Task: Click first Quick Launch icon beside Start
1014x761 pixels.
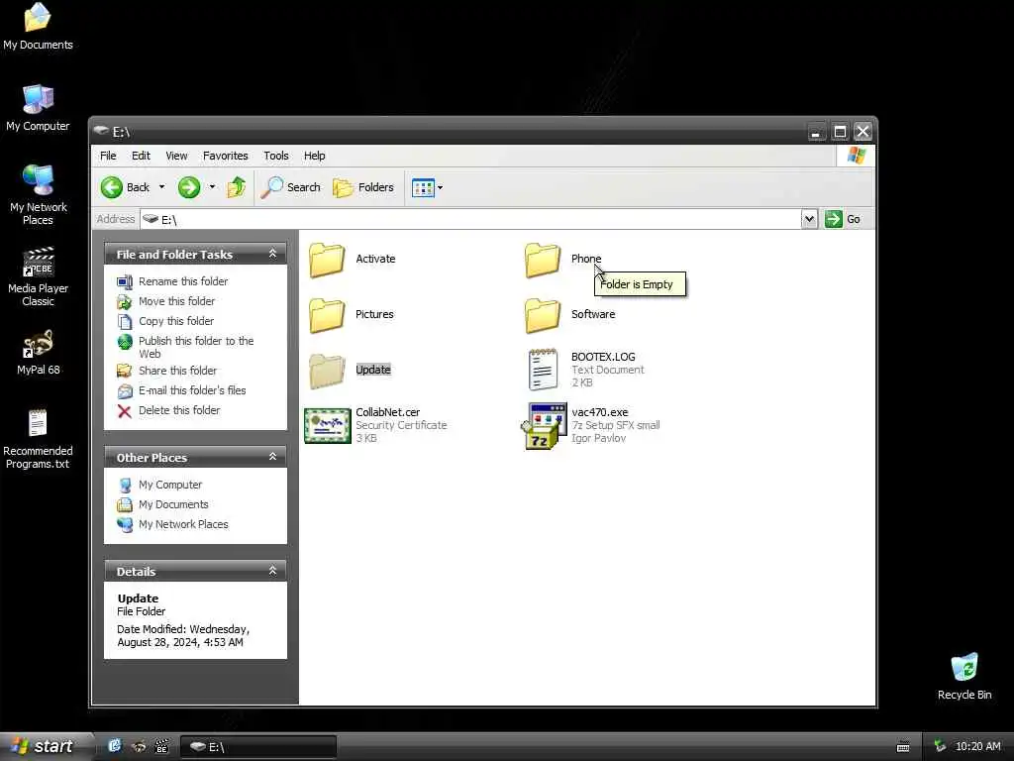Action: pos(115,747)
